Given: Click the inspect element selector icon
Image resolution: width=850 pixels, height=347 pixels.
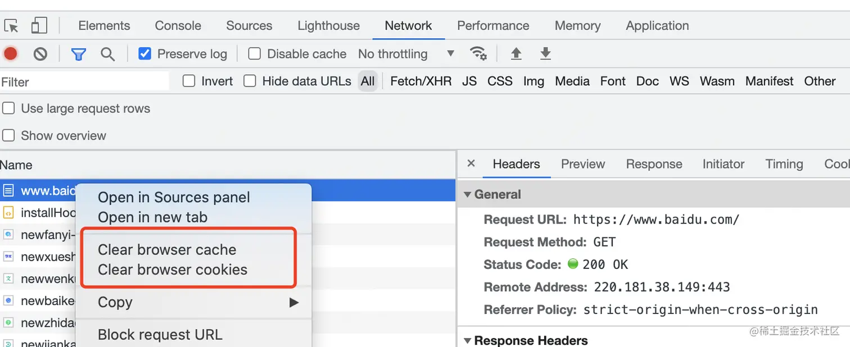Looking at the screenshot, I should click(11, 26).
